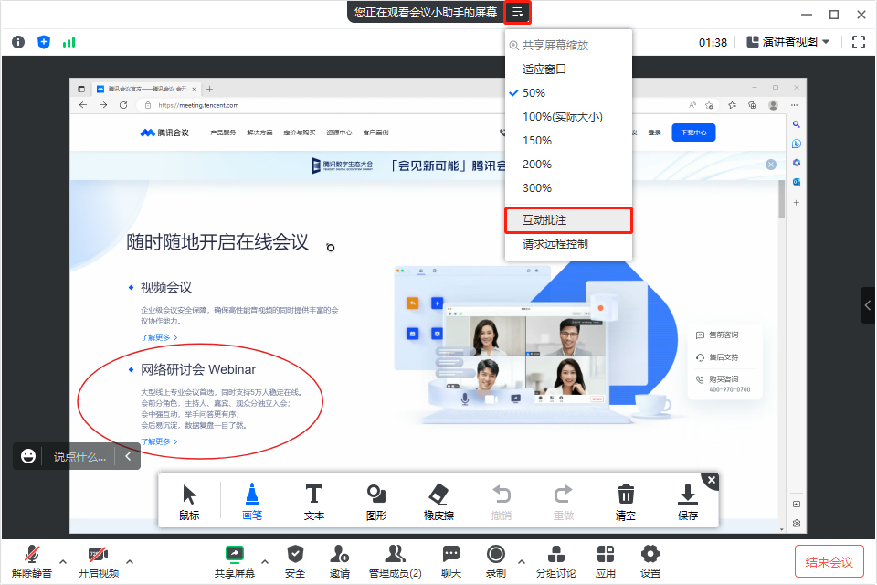Select the 150% zoom option
The image size is (877, 585).
click(568, 141)
